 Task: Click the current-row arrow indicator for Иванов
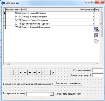pyautogui.click(x=4, y=13)
